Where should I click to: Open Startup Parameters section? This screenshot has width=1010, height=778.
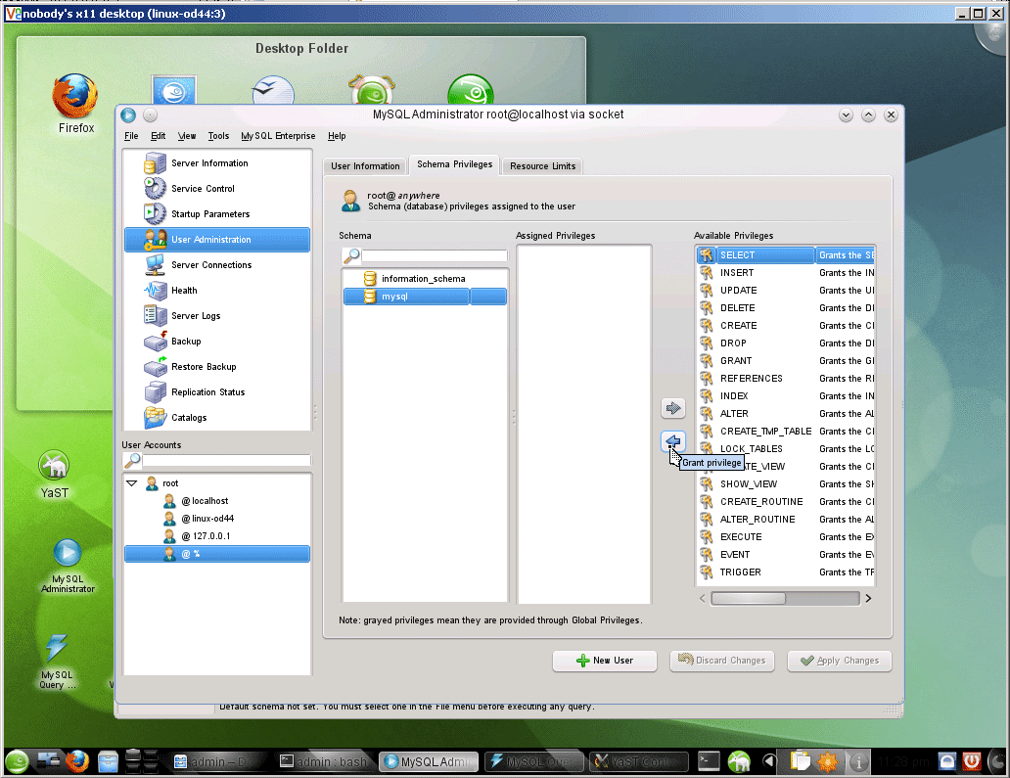(x=217, y=213)
